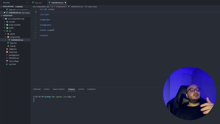Image resolution: width=220 pixels, height=124 pixels.
Task: Click vue-composition-api breadcrumb segment
Action: coord(41,7)
